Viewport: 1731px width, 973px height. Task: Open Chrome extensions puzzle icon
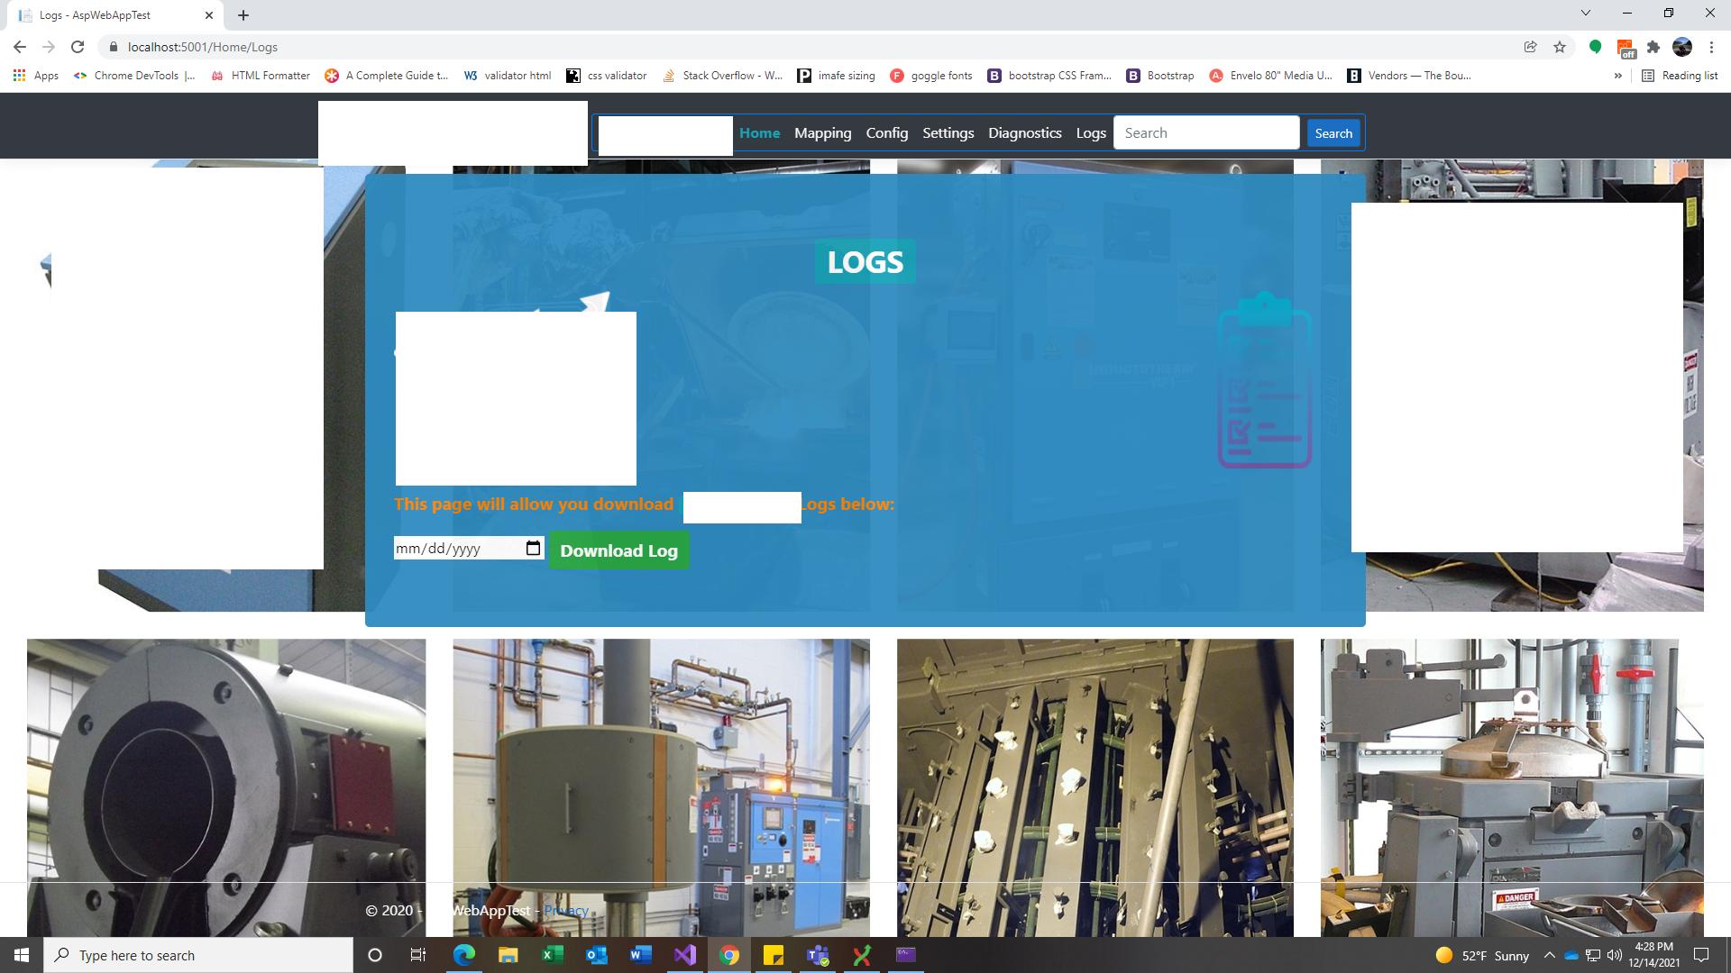(x=1653, y=47)
